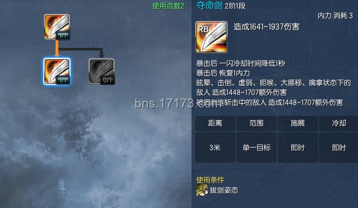
Task: Click the 0/1 point counter on locked skill
Action: click(x=107, y=80)
